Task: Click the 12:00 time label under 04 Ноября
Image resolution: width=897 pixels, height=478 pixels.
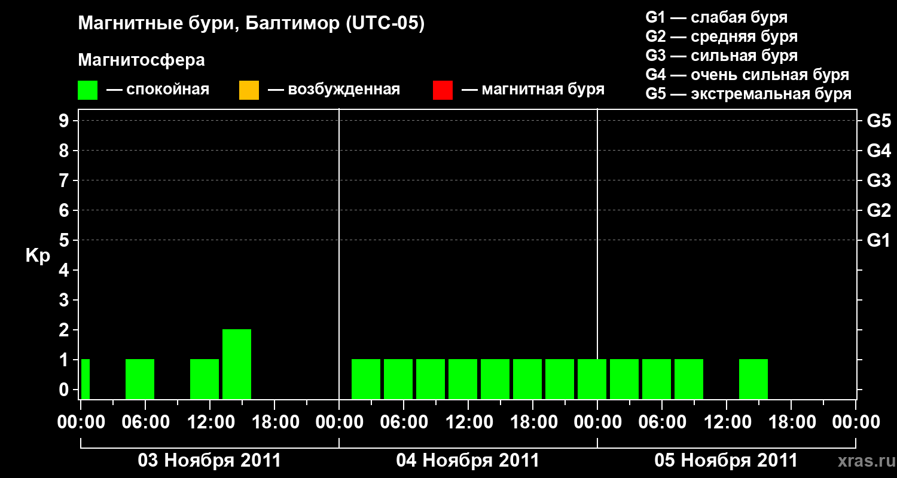Action: coord(468,422)
